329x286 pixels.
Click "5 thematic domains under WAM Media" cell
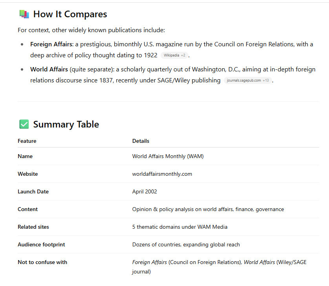(180, 227)
